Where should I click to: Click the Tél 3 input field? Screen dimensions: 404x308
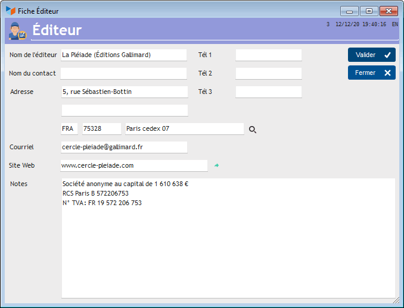click(x=269, y=92)
